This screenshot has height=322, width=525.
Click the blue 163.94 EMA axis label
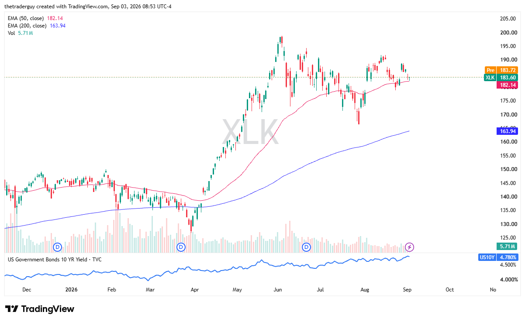[x=507, y=131]
